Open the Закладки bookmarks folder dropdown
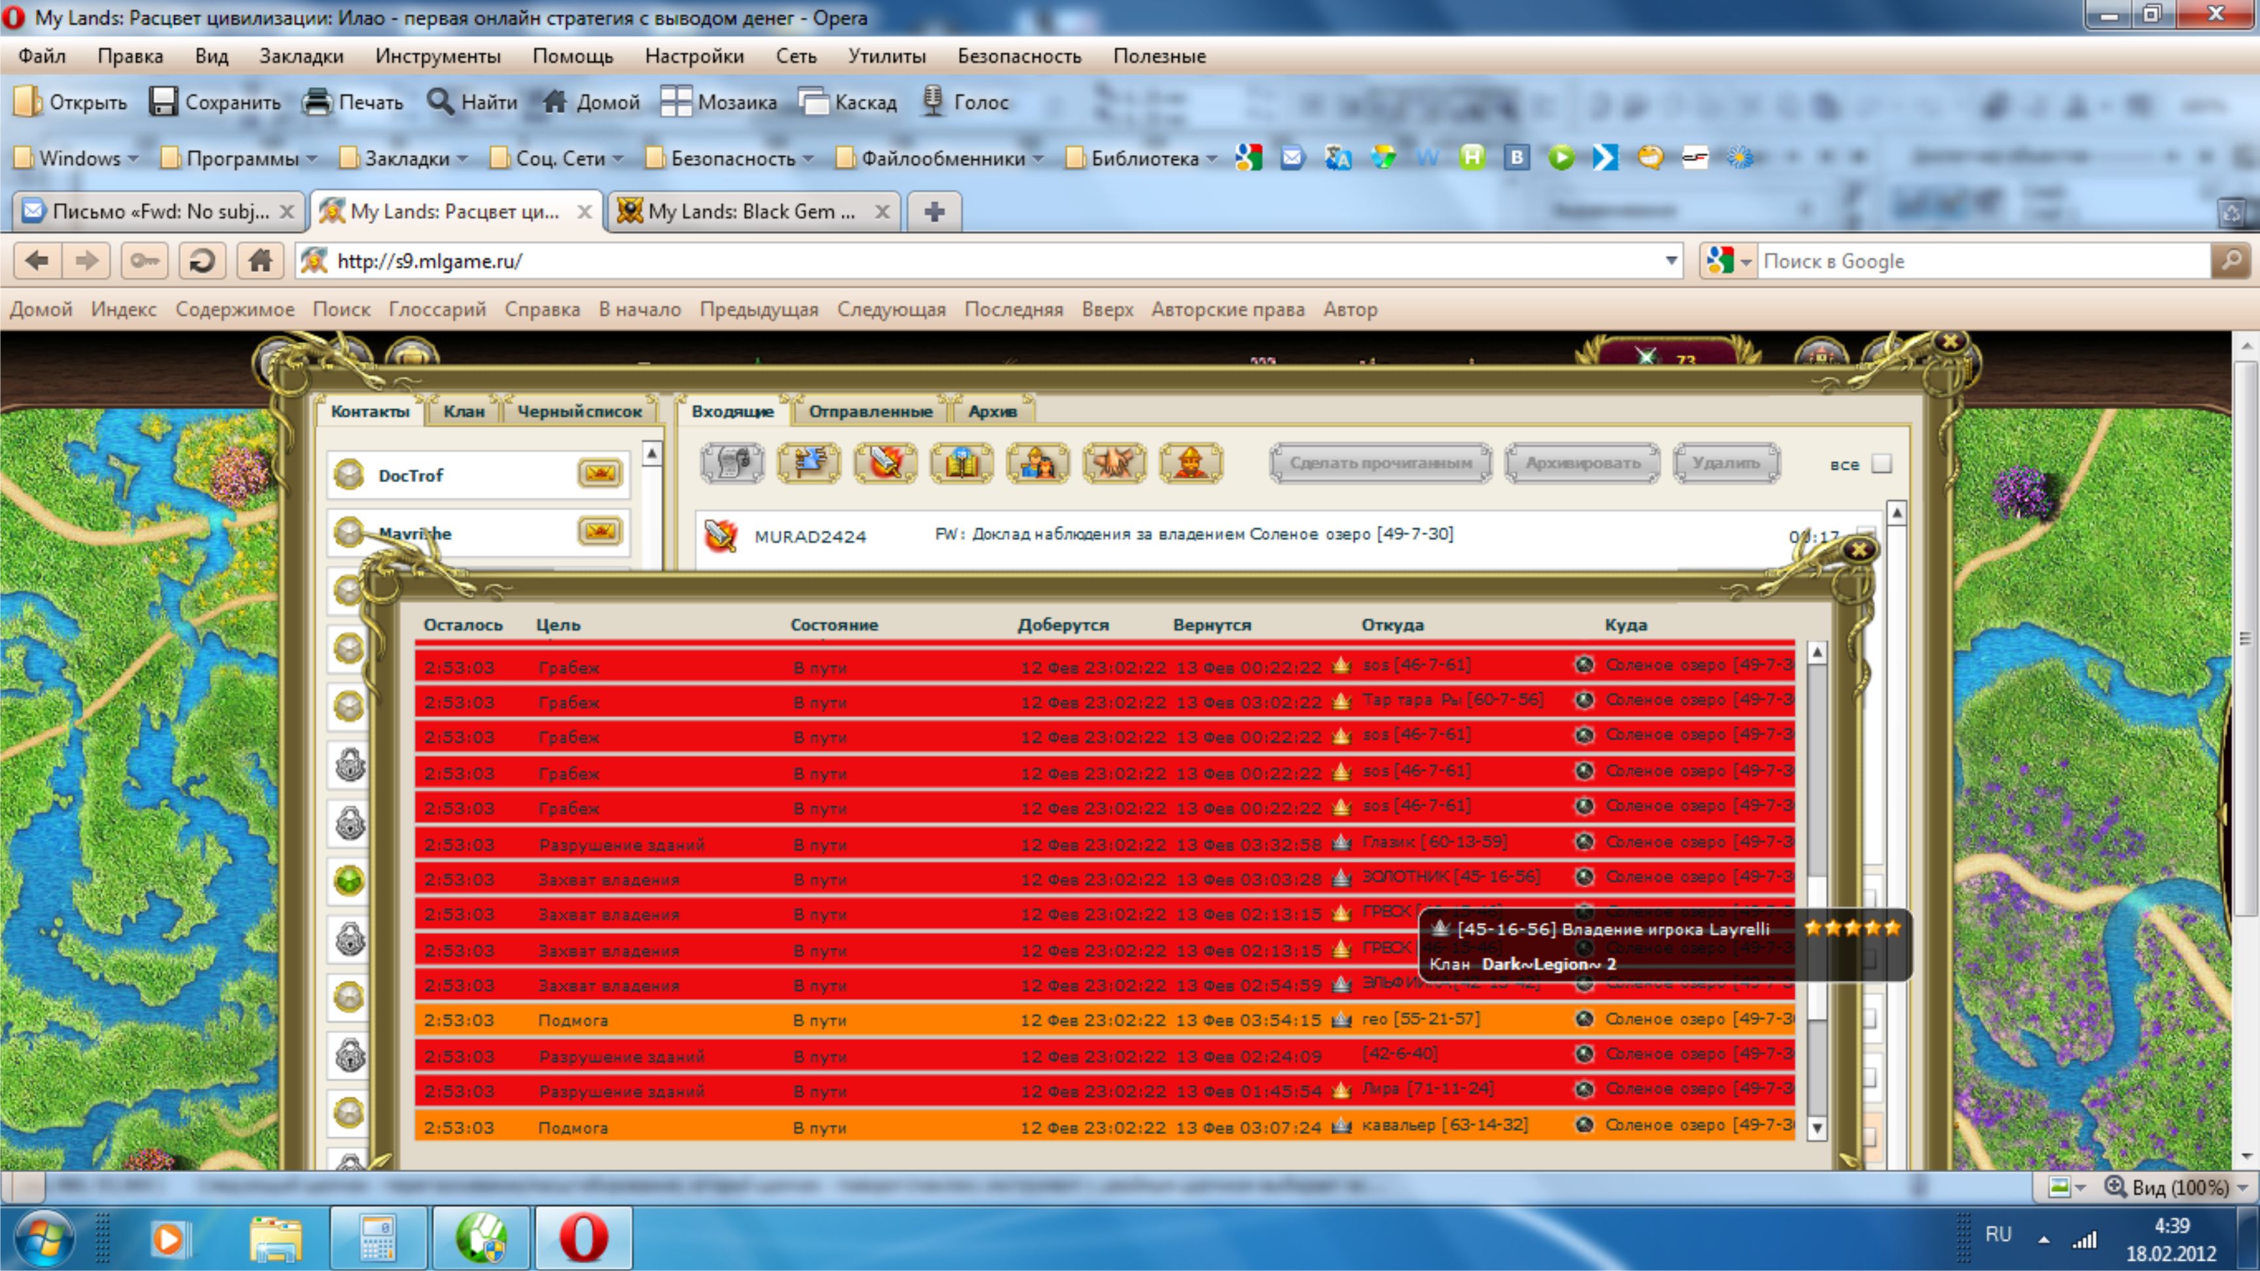 [x=403, y=158]
